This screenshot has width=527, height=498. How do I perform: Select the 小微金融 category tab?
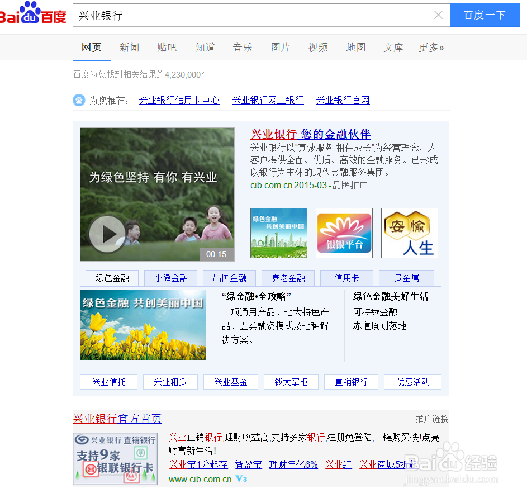171,278
